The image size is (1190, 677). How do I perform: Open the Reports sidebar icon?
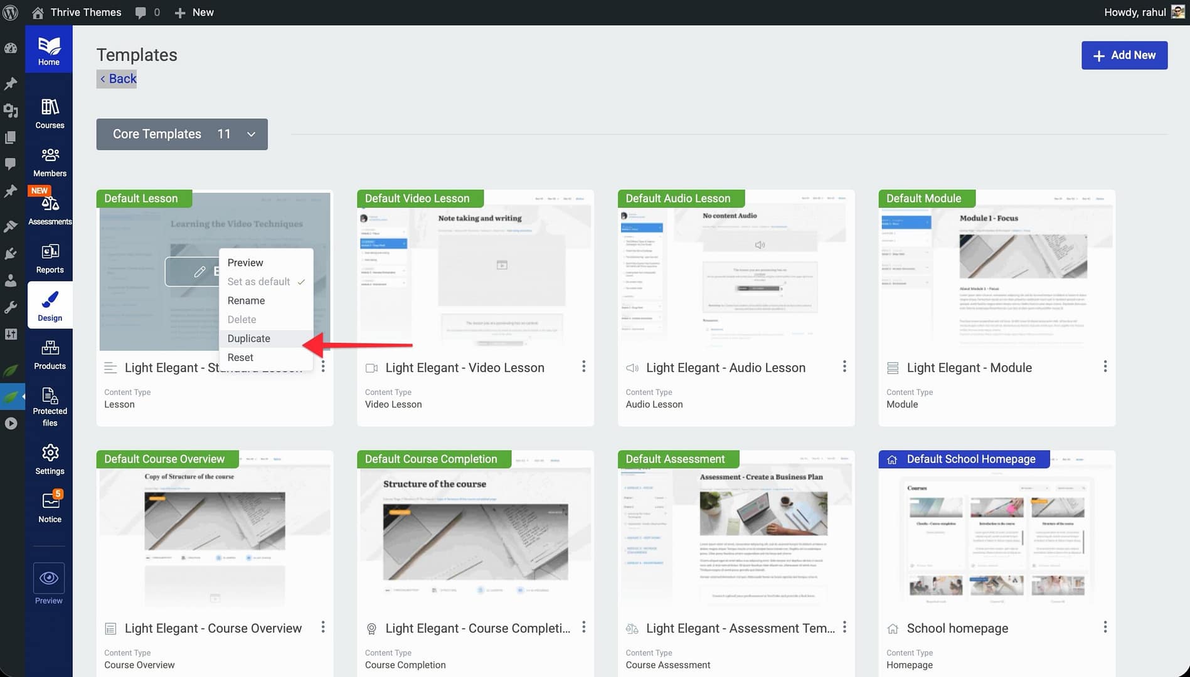[x=50, y=258]
